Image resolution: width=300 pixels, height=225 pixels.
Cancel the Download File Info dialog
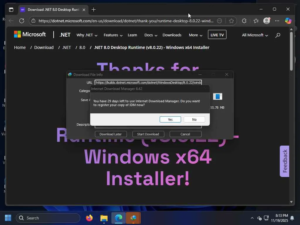pyautogui.click(x=185, y=134)
